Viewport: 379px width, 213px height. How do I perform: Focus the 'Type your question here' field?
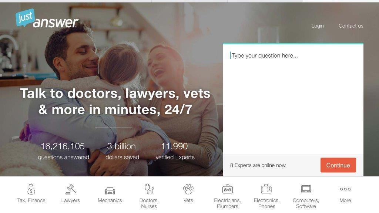293,99
